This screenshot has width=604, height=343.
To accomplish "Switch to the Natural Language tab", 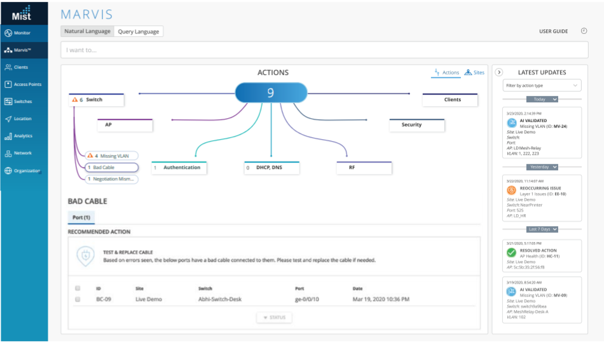I will (88, 31).
